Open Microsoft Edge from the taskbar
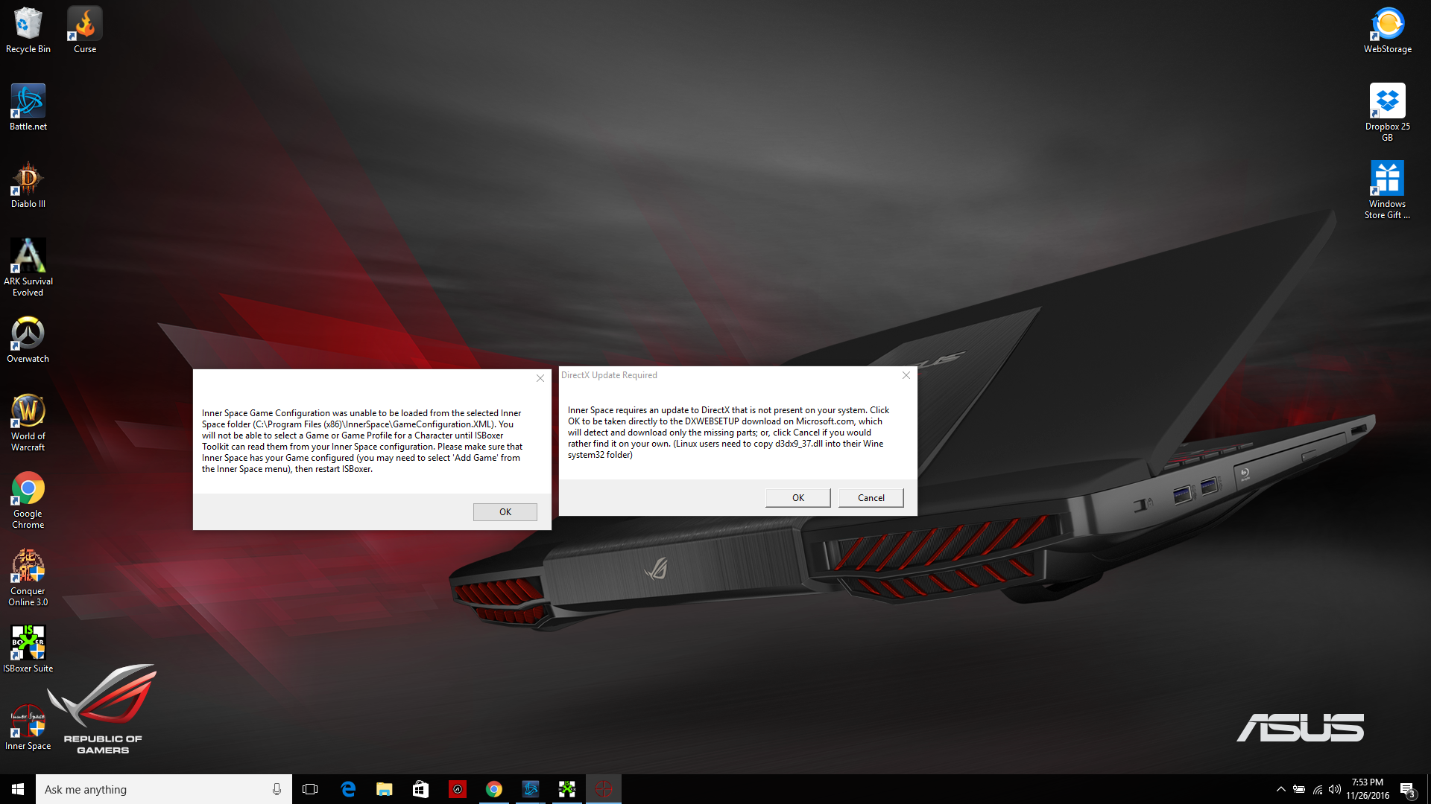This screenshot has height=804, width=1431. click(x=348, y=789)
